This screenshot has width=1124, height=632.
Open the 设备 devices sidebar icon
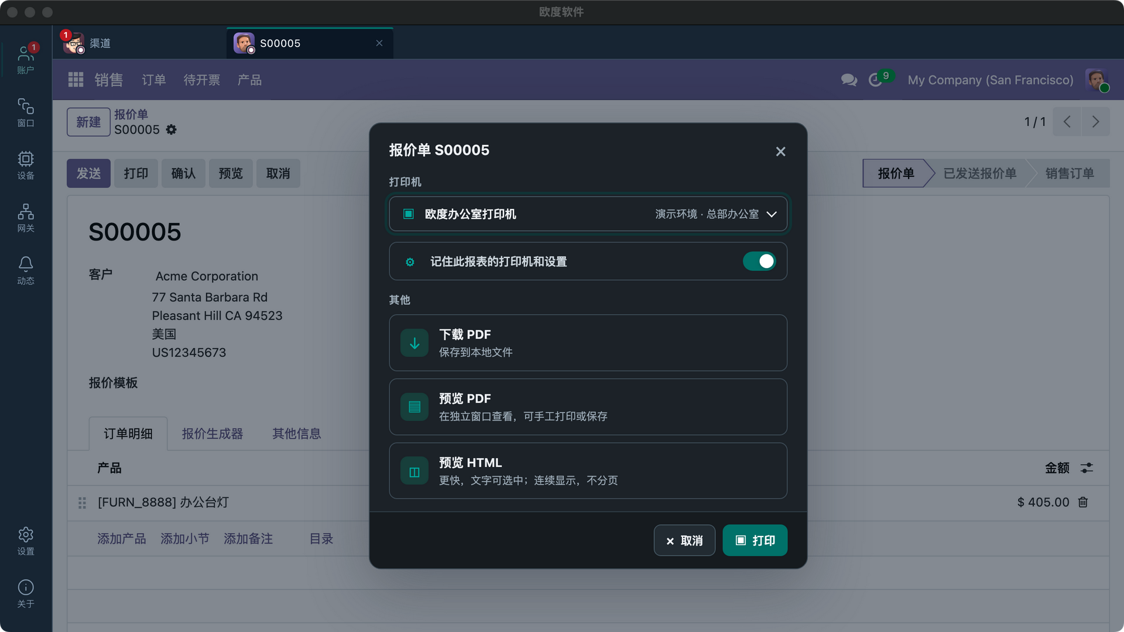pos(26,165)
